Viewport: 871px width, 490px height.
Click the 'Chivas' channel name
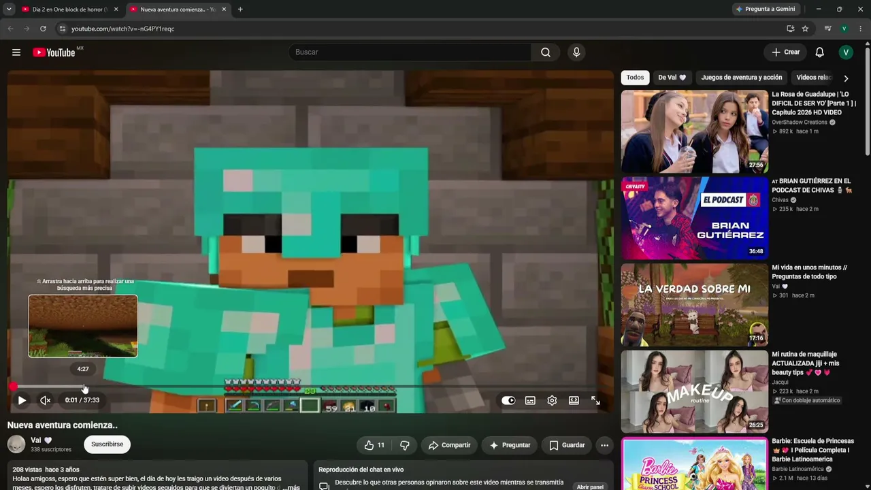click(780, 200)
